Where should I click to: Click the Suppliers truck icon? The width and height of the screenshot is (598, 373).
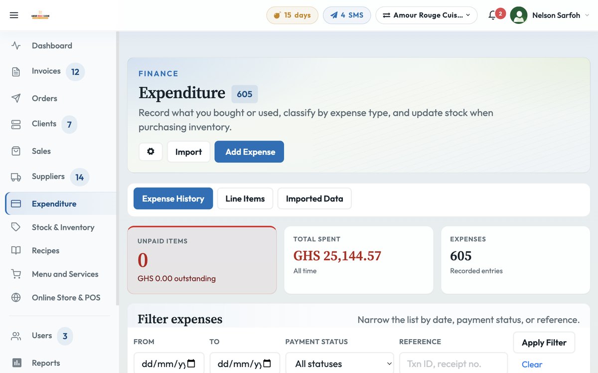pos(16,177)
